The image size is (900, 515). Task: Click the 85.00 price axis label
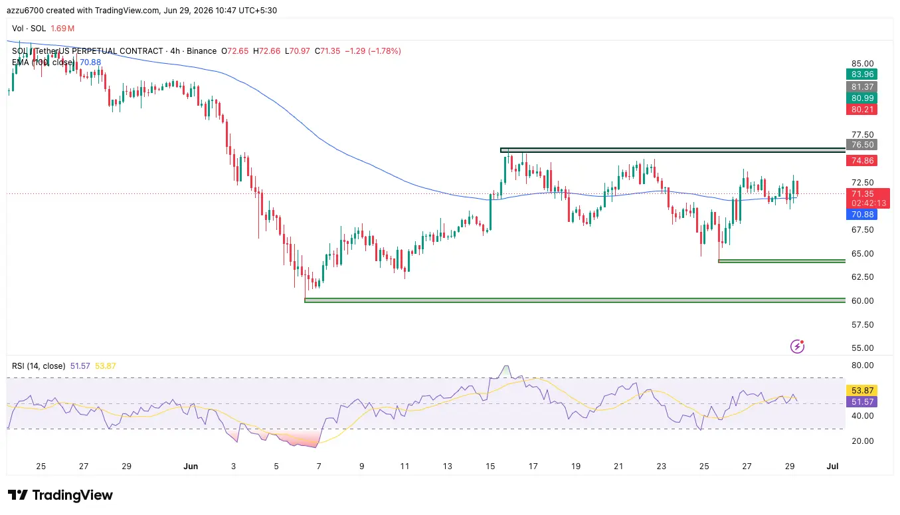(x=861, y=64)
